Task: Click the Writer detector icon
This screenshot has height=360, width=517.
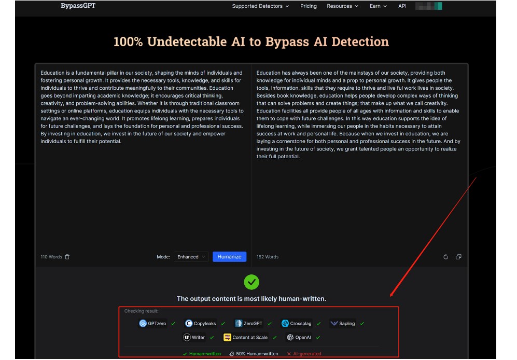Action: click(187, 337)
